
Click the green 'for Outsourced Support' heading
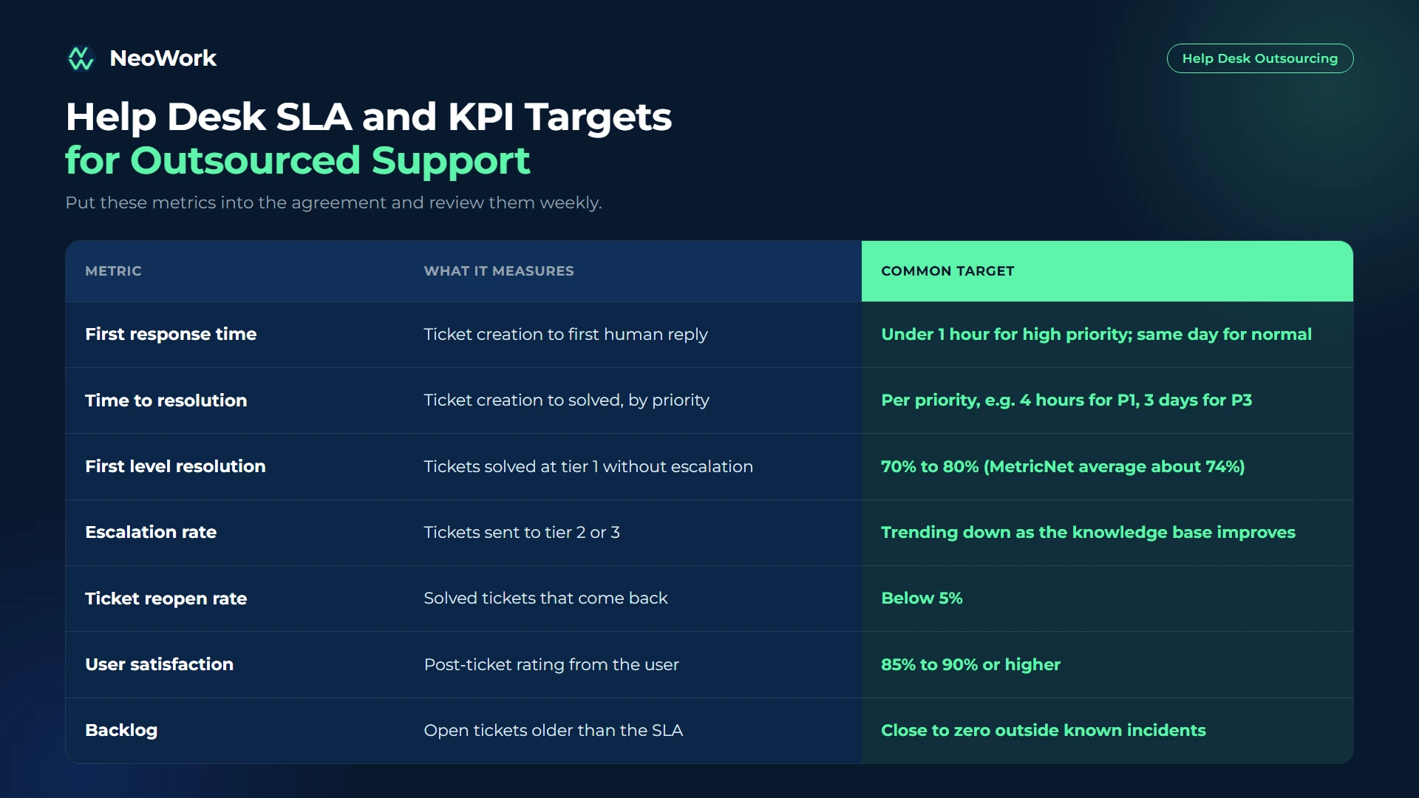click(x=298, y=161)
